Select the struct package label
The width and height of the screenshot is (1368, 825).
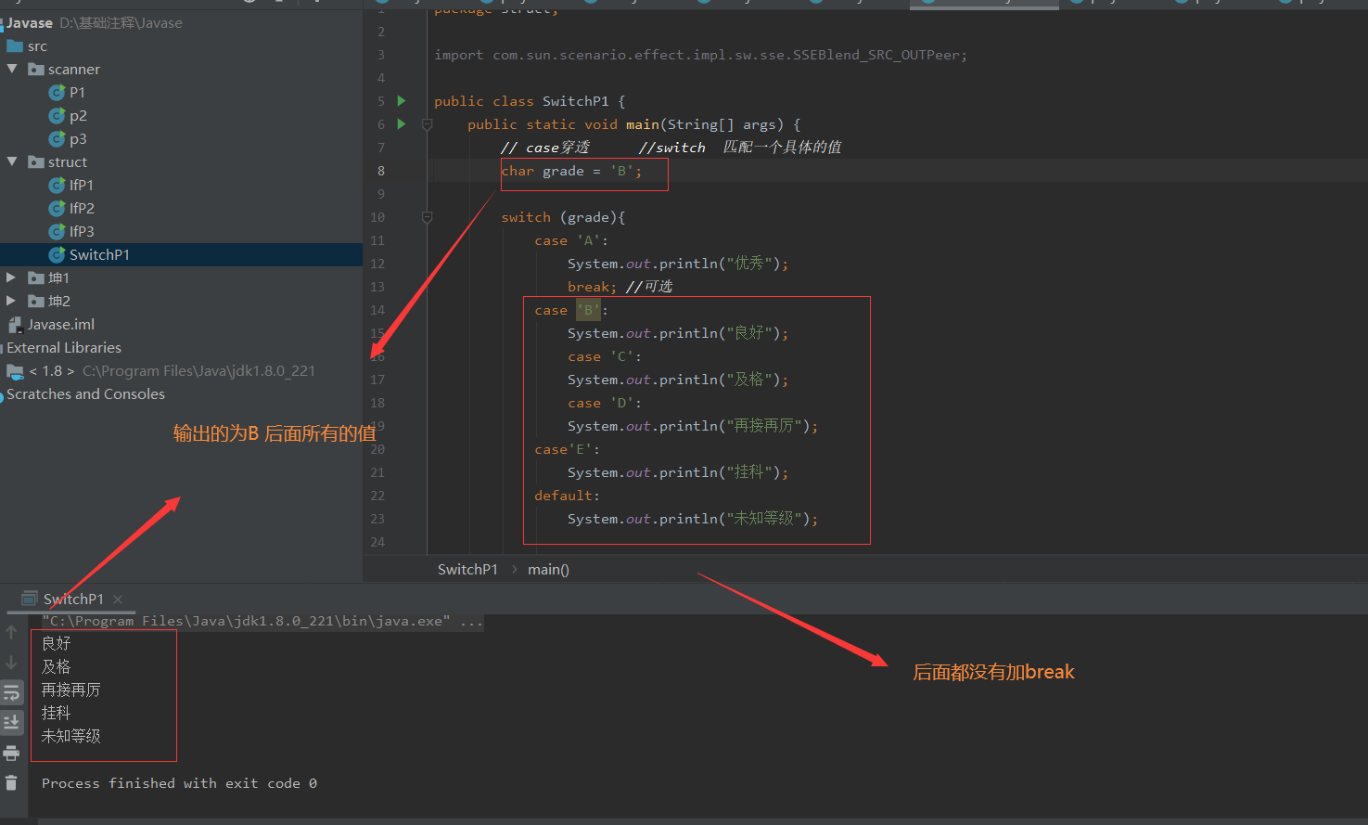[x=68, y=161]
